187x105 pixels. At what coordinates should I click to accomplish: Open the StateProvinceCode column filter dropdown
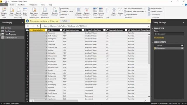tap(83, 30)
